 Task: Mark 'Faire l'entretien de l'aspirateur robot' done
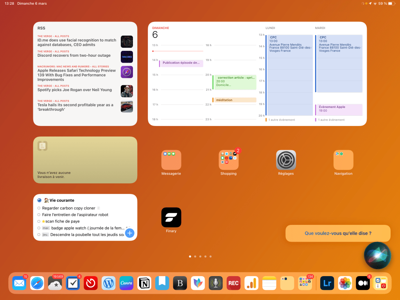click(x=39, y=215)
